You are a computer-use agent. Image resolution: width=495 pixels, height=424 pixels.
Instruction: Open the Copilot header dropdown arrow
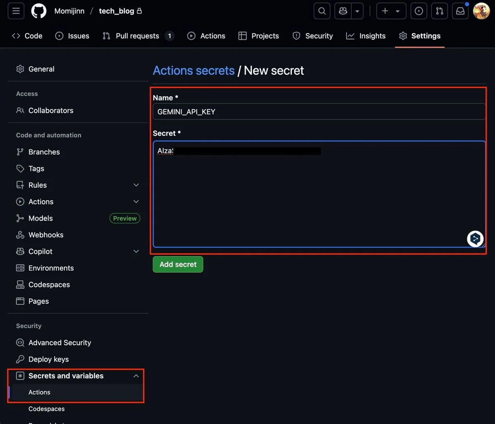pyautogui.click(x=357, y=11)
